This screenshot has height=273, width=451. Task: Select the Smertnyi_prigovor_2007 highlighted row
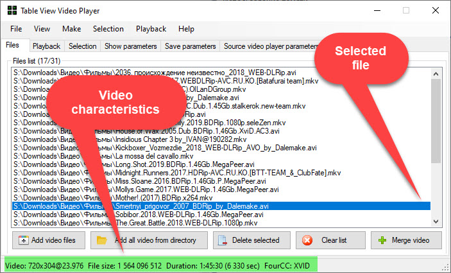(x=221, y=206)
